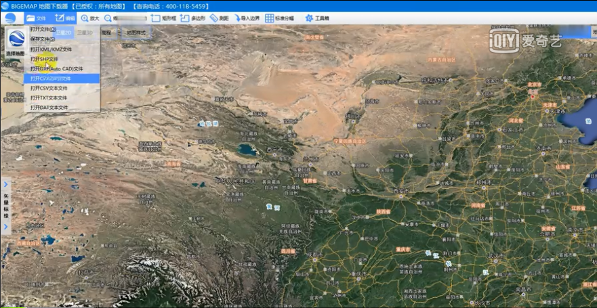Screen dimensions: 597x308
Task: Select the 矩形框 rectangle selection tool
Action: click(x=164, y=18)
